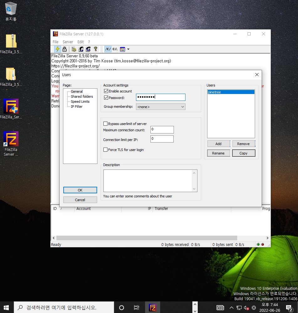
Task: Click the About question mark icon
Action: pyautogui.click(x=96, y=49)
